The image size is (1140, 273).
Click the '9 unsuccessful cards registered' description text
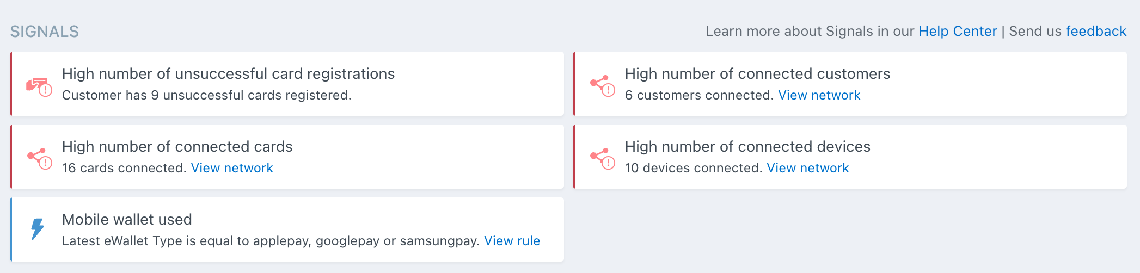(206, 95)
